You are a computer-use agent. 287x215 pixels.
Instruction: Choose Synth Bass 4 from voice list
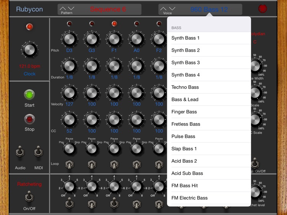pos(209,75)
